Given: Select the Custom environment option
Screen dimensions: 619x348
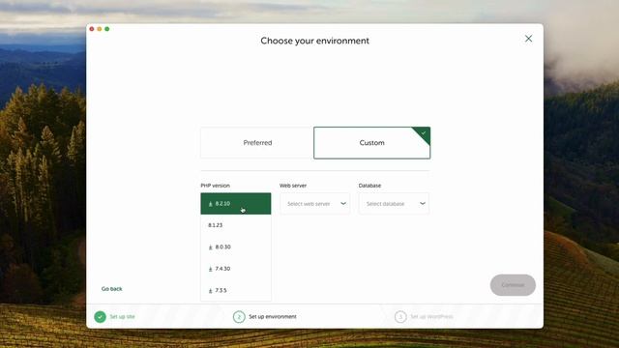Looking at the screenshot, I should click(371, 143).
